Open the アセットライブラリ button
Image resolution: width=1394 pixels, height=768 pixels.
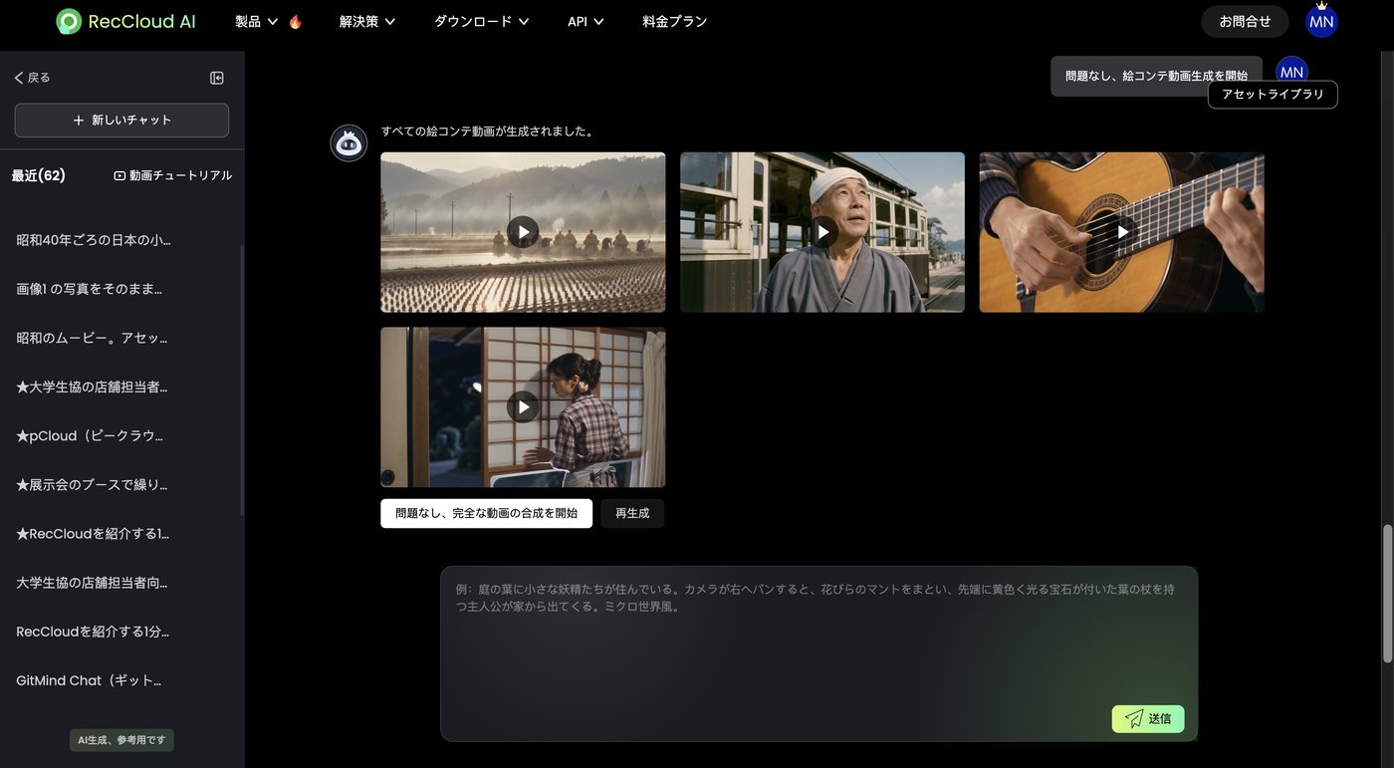[1273, 95]
